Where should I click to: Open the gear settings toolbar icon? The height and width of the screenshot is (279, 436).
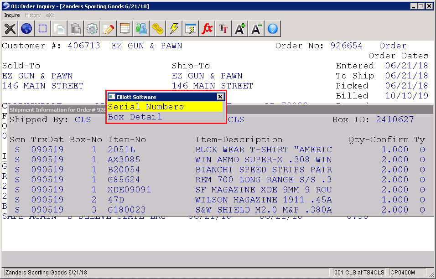click(92, 29)
